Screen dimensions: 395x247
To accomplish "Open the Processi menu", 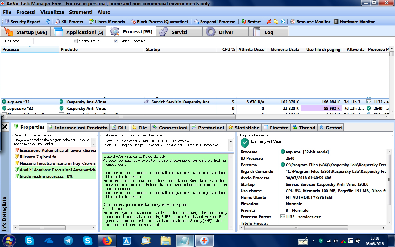I will point(26,12).
